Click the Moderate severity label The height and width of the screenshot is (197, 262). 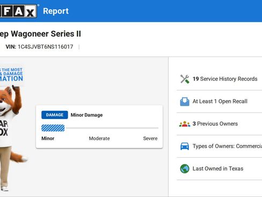(x=99, y=138)
